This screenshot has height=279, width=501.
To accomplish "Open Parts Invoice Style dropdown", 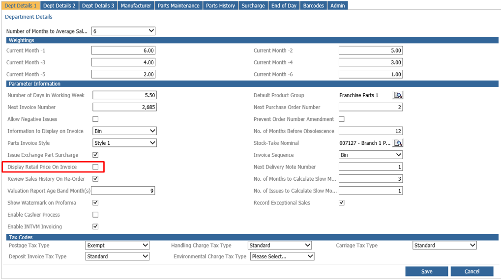I will pos(124,143).
